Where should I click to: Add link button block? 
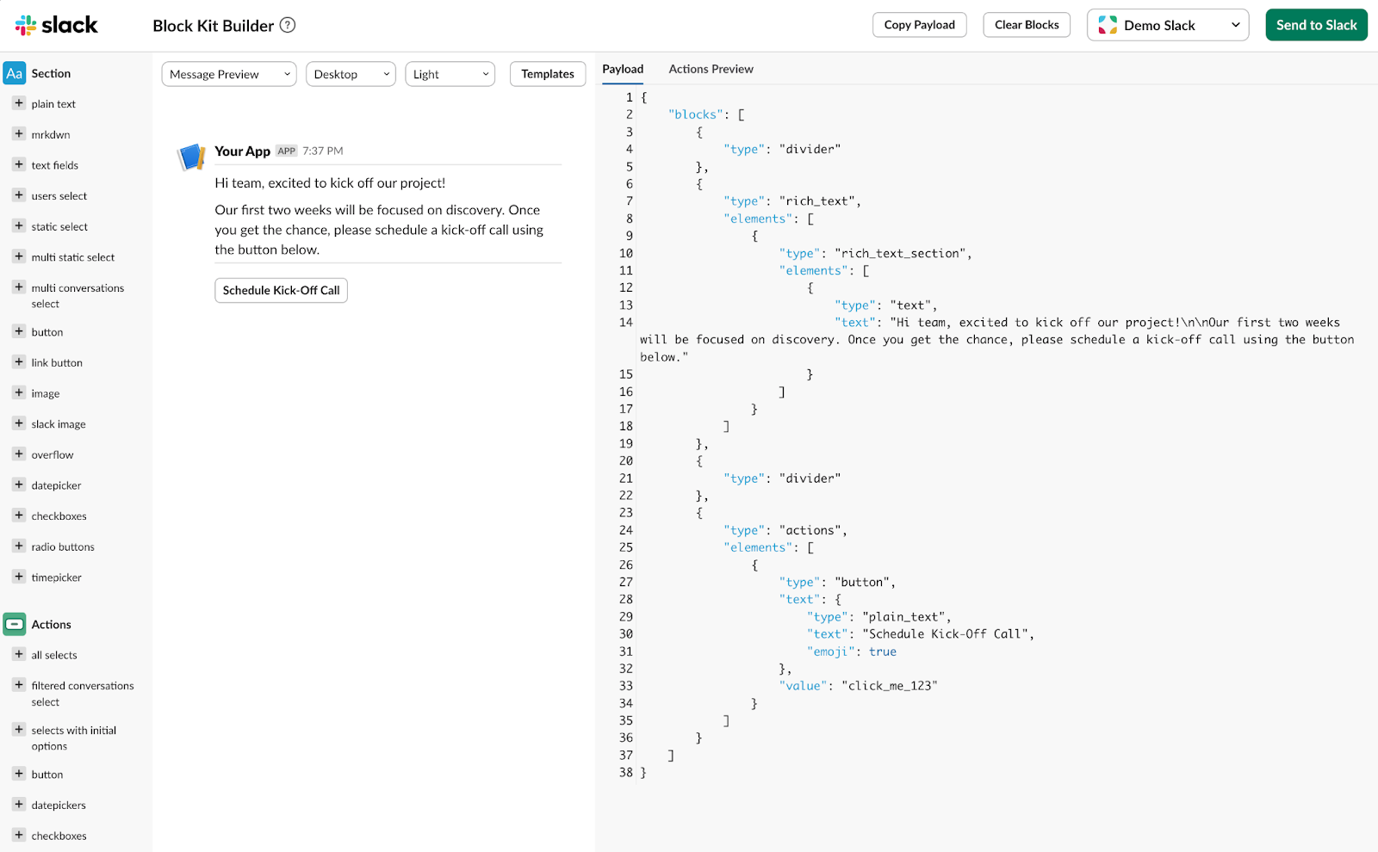[x=19, y=362]
